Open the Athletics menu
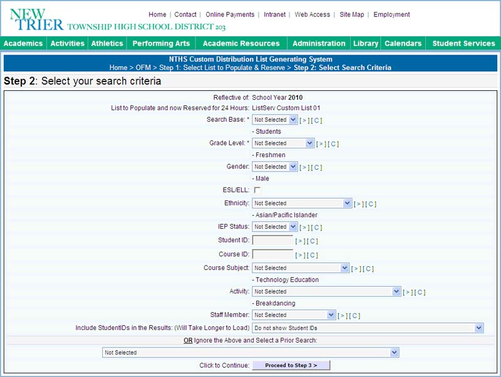The image size is (501, 377). click(x=107, y=43)
